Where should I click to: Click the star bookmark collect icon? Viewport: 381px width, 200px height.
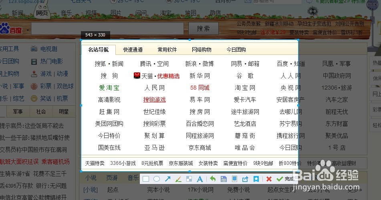coord(256,179)
